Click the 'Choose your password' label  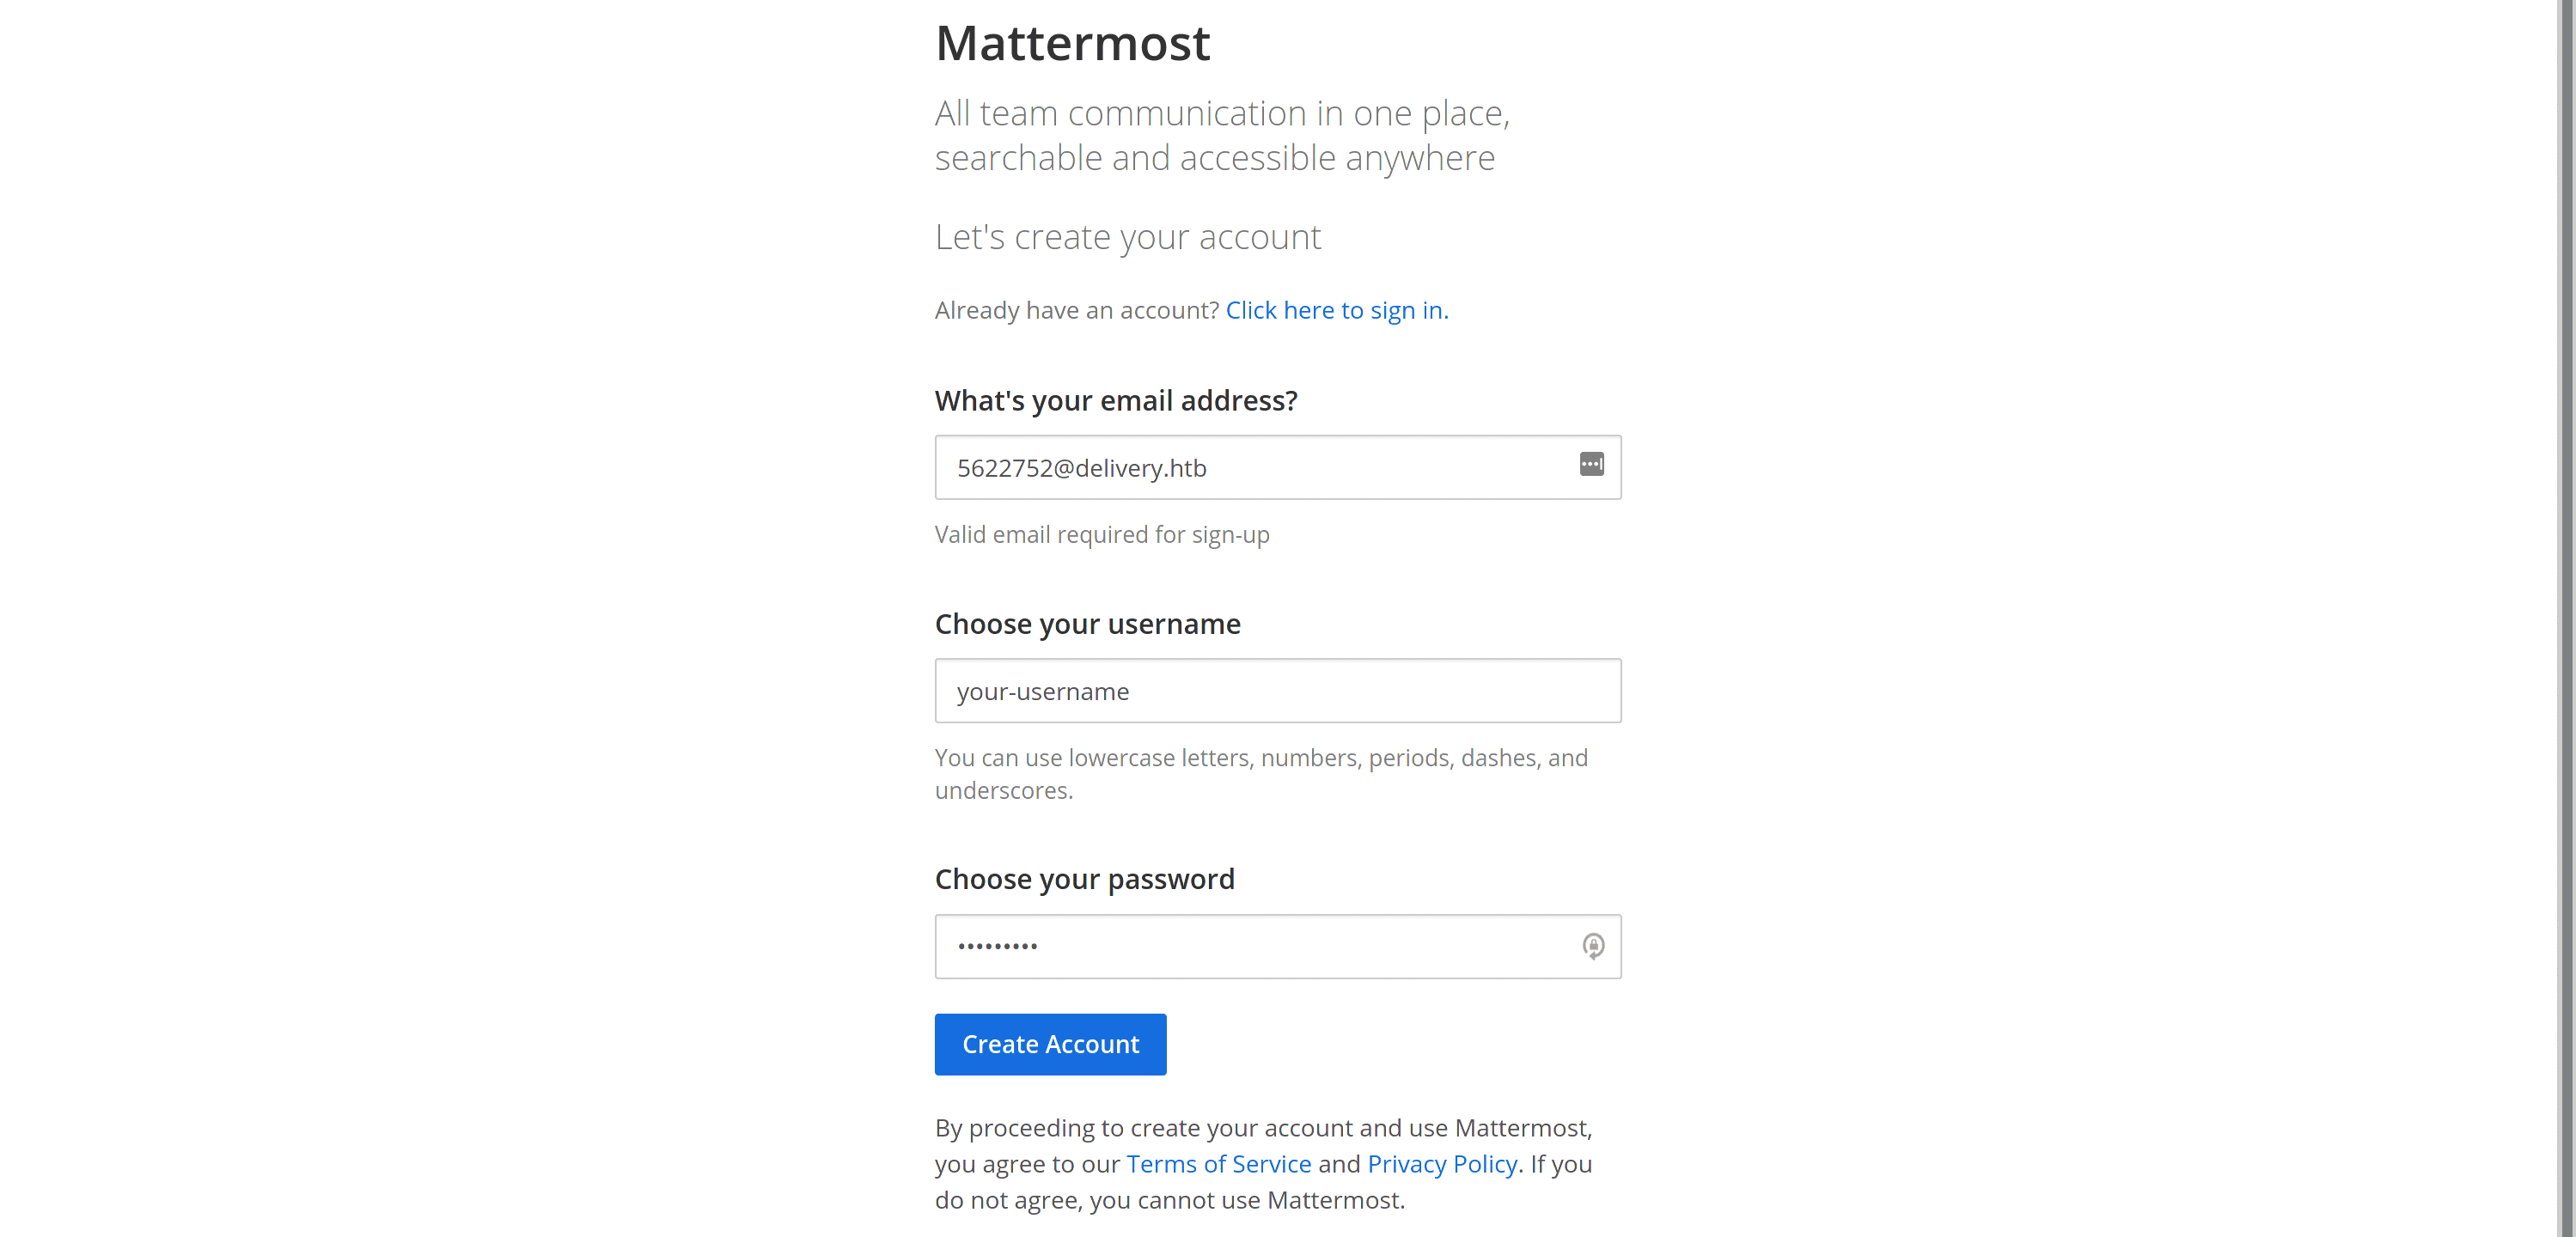click(1084, 879)
